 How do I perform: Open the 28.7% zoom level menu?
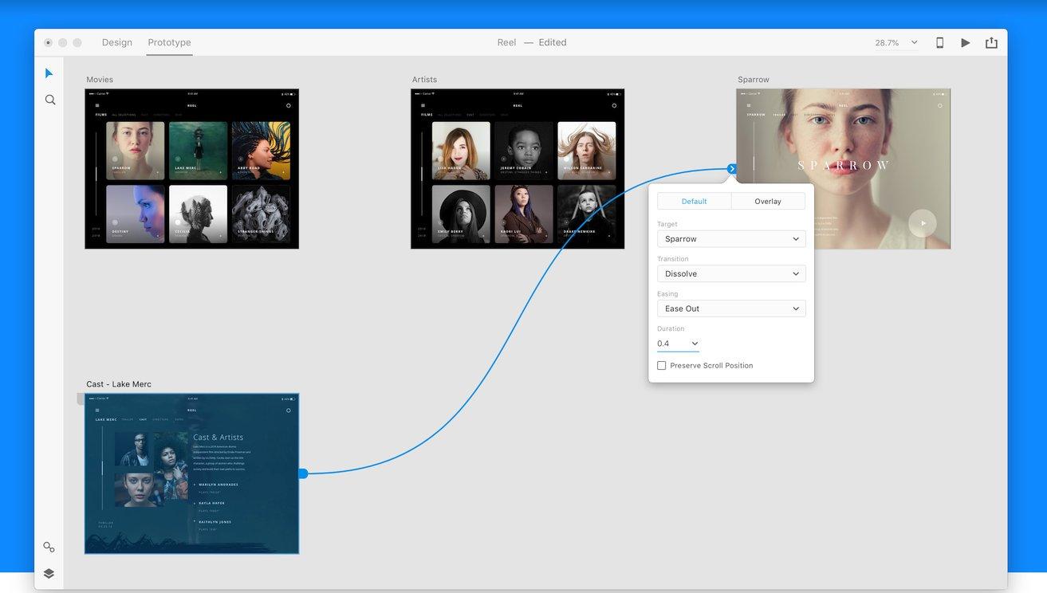tap(896, 43)
